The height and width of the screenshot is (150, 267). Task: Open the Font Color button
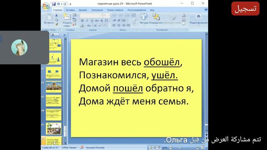pyautogui.click(x=83, y=26)
